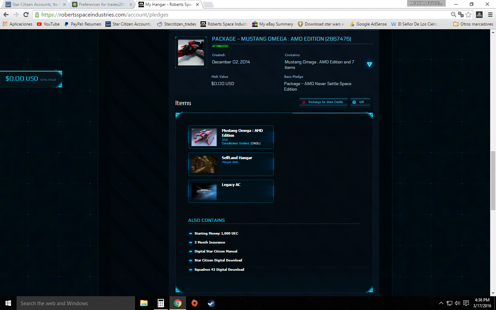The height and width of the screenshot is (310, 496).
Task: Open a new browser tab
Action: (208, 4)
